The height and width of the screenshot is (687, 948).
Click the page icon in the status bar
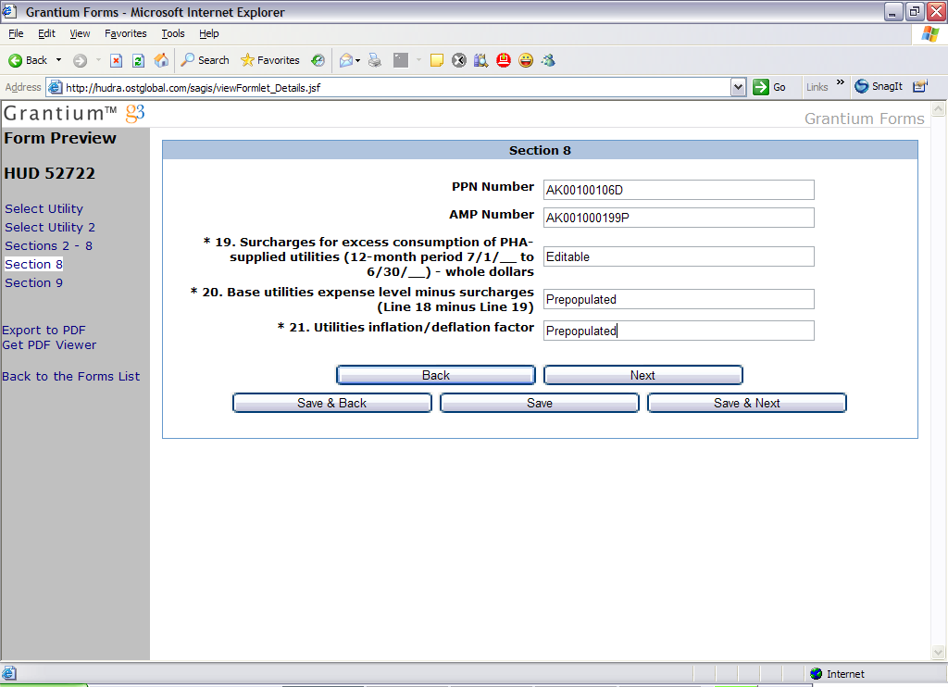click(x=9, y=673)
